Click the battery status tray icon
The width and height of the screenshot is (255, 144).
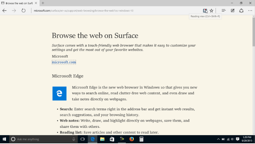(223, 139)
